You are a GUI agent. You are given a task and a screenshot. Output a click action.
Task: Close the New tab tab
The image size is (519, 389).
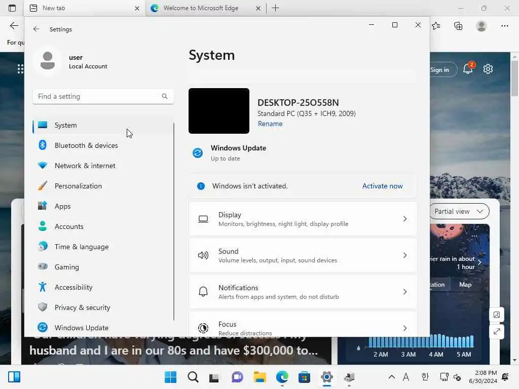tap(137, 8)
